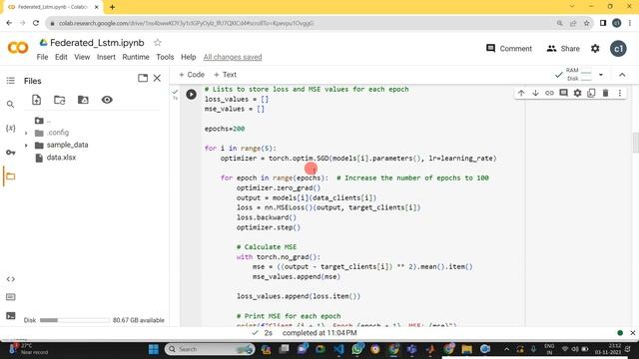Click the browser address bar
Screen dimensions: 639x359
click(x=302, y=23)
